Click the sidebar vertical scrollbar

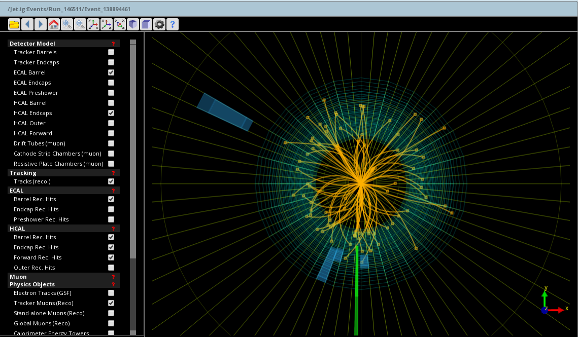[133, 152]
